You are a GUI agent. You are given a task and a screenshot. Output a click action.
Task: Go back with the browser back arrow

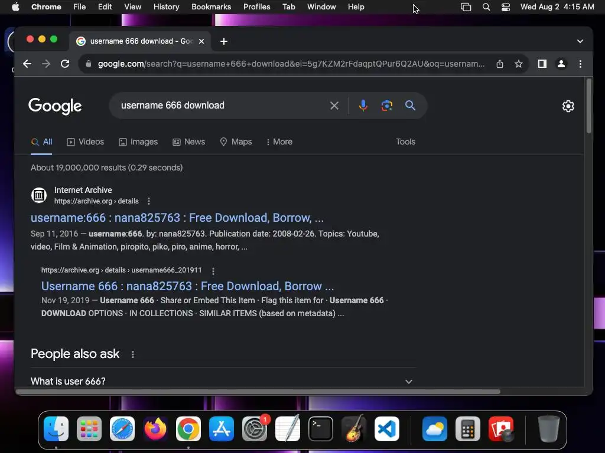pos(27,64)
